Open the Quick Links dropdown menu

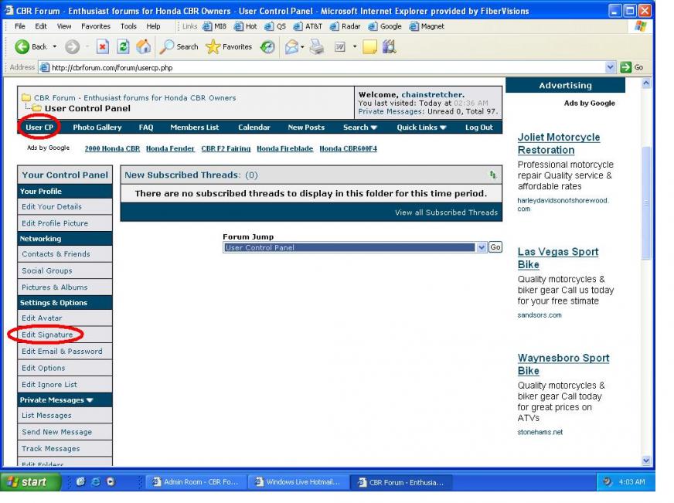tap(421, 127)
